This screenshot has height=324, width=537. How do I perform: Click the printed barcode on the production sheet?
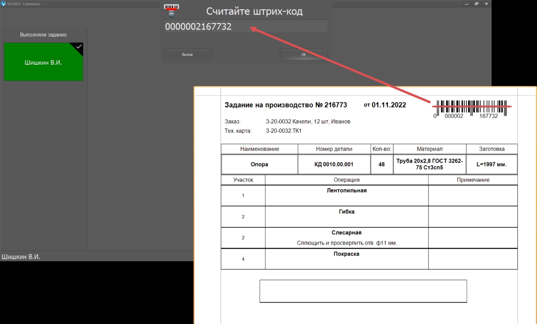pos(472,109)
